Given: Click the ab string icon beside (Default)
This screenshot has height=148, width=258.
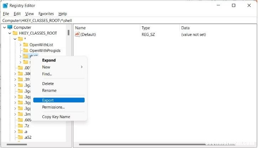Looking at the screenshot, I should pos(77,35).
